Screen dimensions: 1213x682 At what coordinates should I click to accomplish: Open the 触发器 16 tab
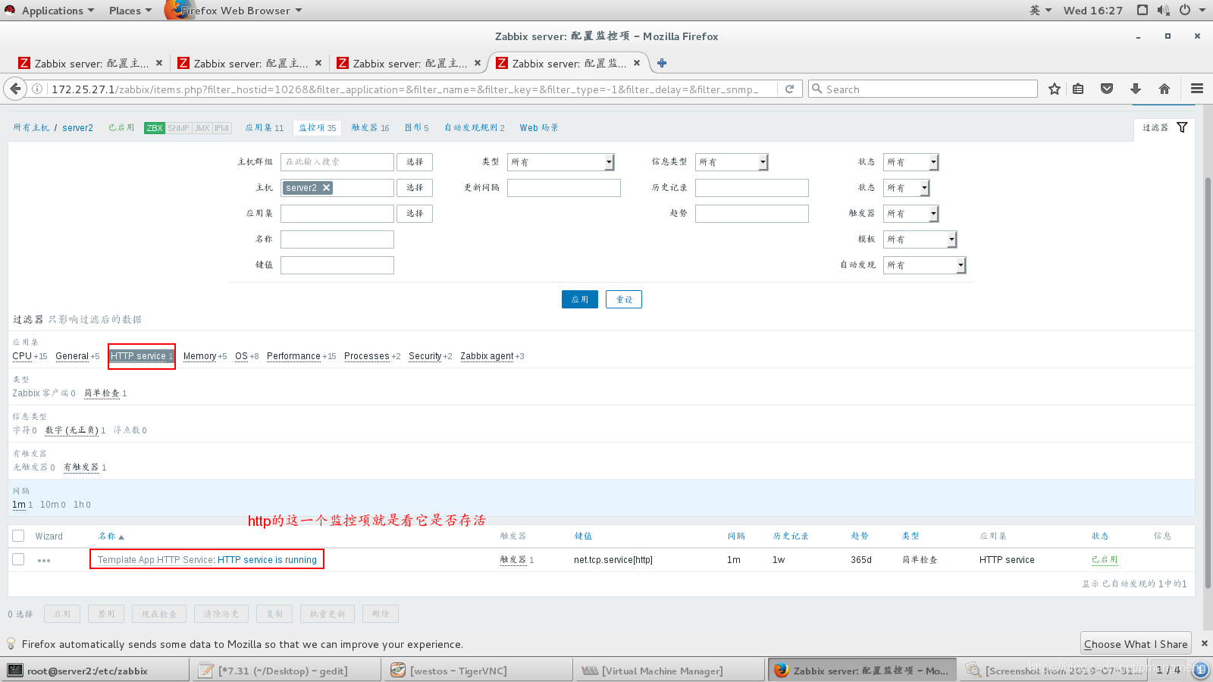(370, 128)
